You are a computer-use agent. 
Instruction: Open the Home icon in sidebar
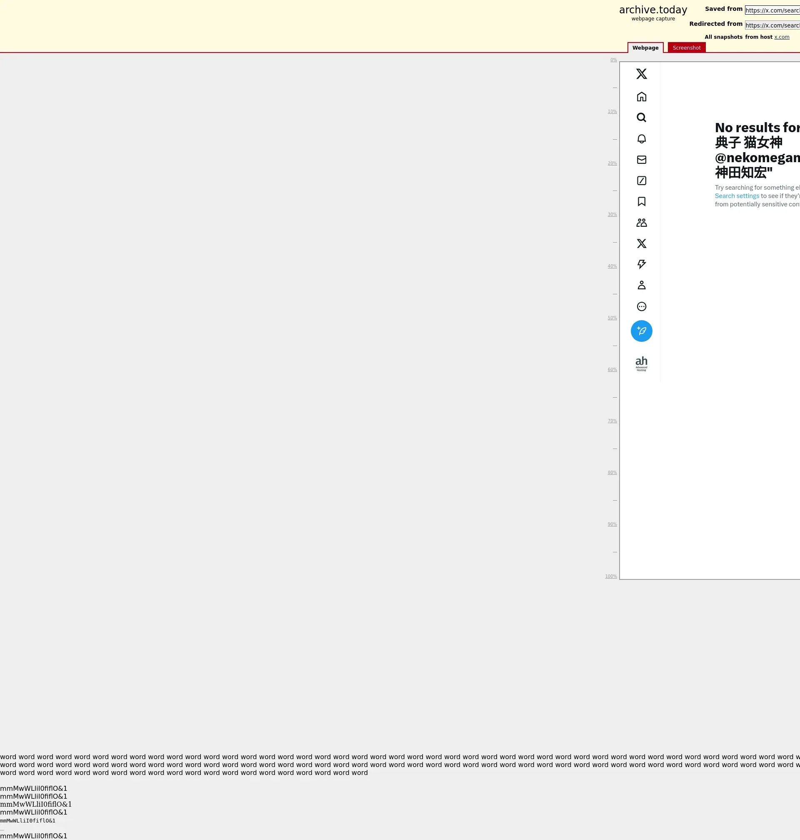click(641, 97)
